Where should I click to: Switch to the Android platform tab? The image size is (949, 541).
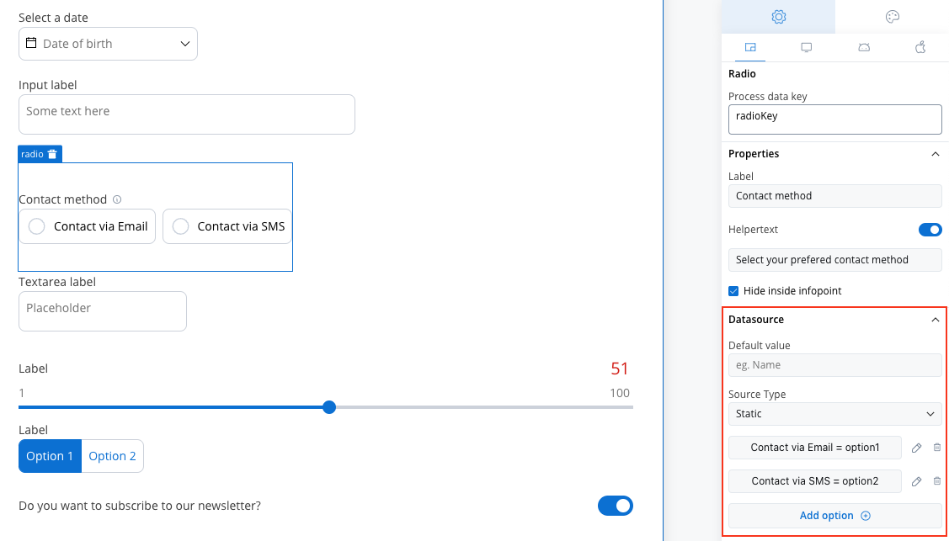864,48
